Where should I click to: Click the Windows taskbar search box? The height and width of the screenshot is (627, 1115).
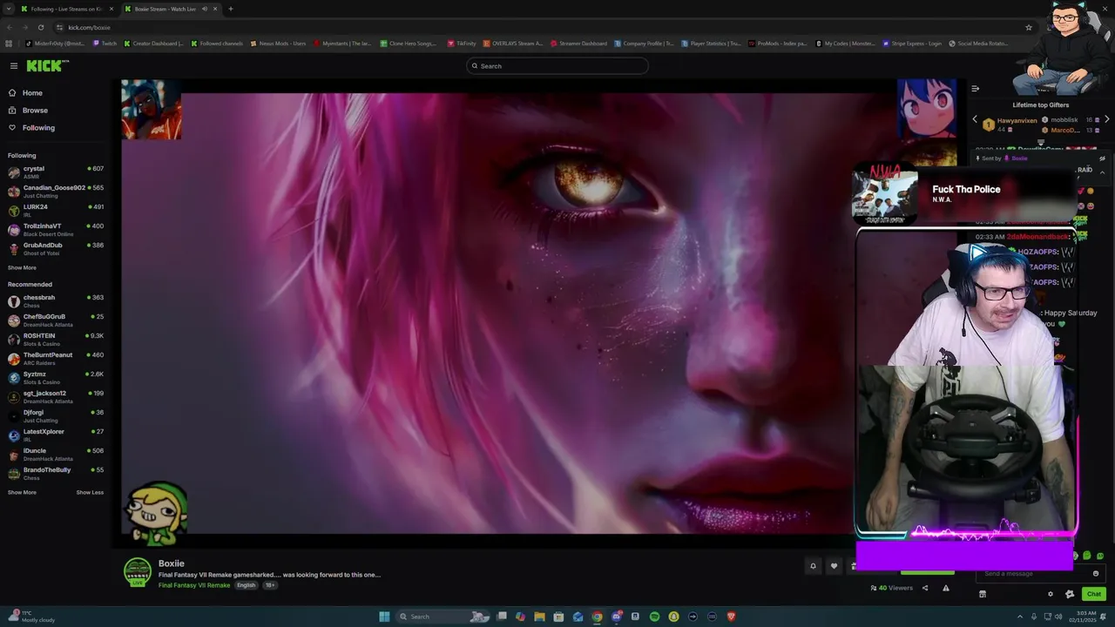coord(443,617)
